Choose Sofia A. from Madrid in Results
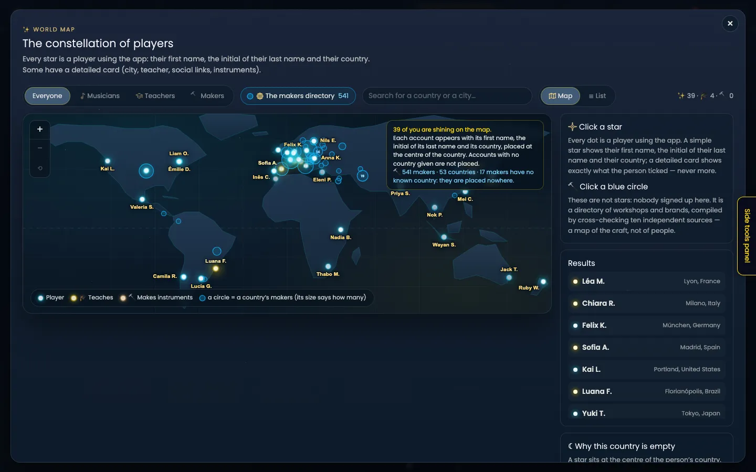Image resolution: width=756 pixels, height=472 pixels. 647,348
